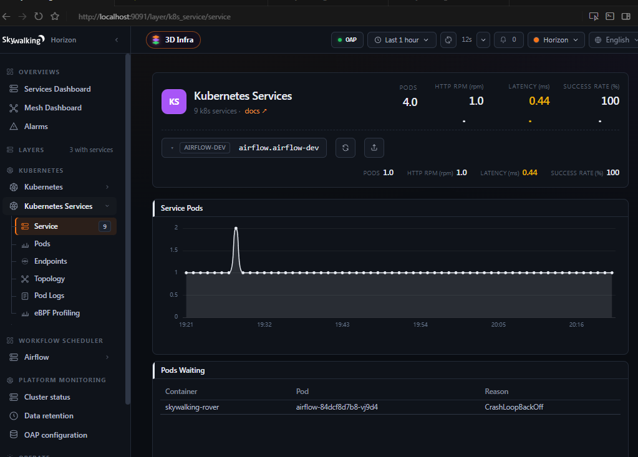Viewport: 638px width, 457px height.
Task: Collapse the sidebar with the chevron
Action: click(117, 40)
